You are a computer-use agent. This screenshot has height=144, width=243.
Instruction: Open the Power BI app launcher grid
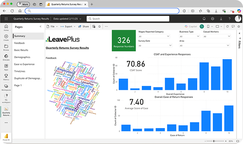pyautogui.click(x=6, y=19)
